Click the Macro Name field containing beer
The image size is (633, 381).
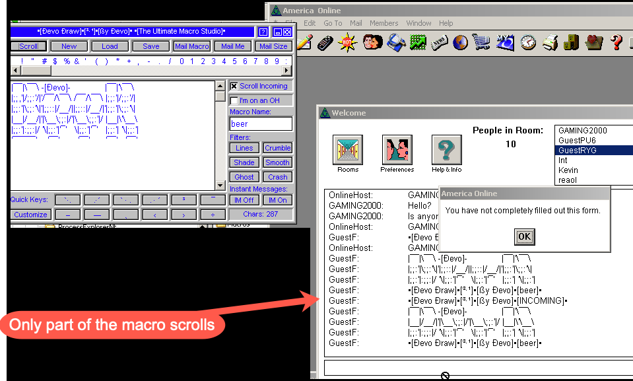261,123
